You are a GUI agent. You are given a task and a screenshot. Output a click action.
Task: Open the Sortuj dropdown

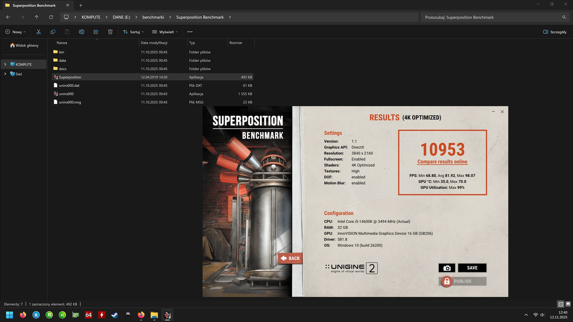(133, 32)
